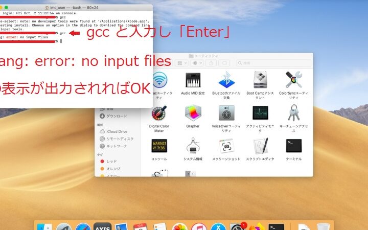Open アクティビティモニタ (Activity Monitor)

click(x=260, y=113)
